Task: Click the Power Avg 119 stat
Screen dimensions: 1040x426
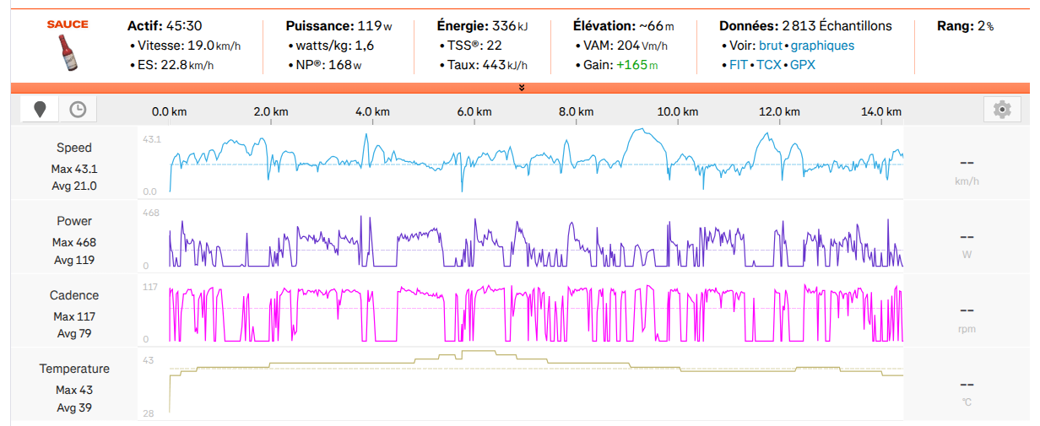Action: click(x=74, y=260)
